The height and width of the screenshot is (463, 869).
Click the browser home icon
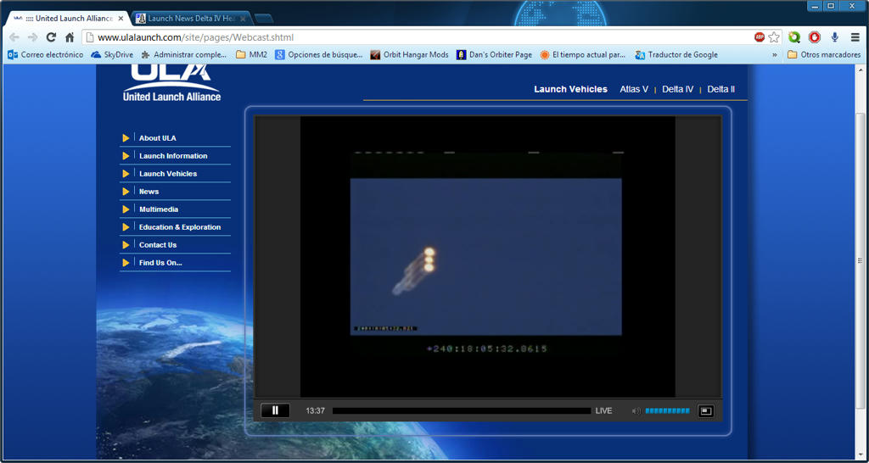70,37
